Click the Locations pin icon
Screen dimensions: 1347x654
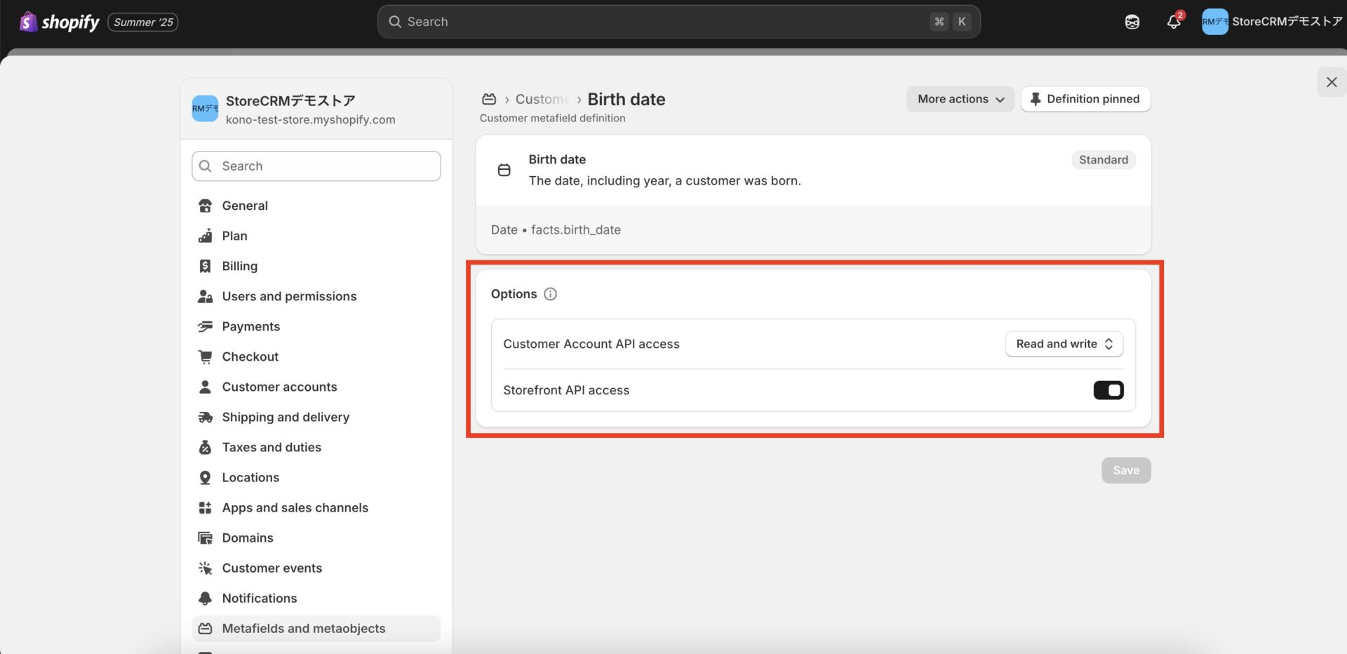point(205,477)
